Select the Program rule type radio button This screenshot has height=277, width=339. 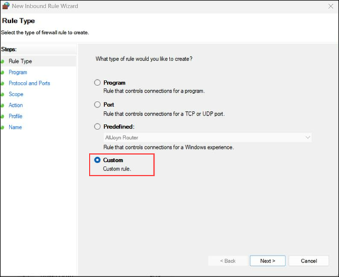[98, 83]
